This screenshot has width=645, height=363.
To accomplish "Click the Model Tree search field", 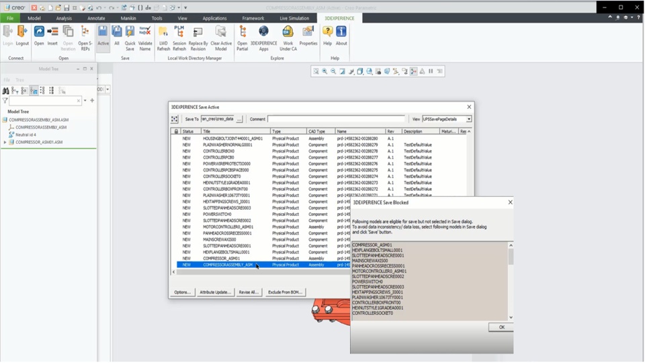I will click(x=45, y=100).
